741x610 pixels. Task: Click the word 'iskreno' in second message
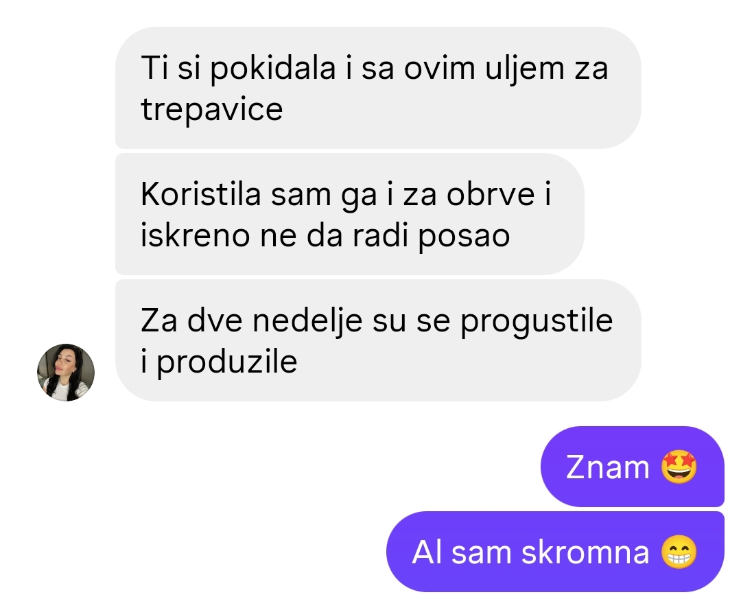[x=195, y=236]
